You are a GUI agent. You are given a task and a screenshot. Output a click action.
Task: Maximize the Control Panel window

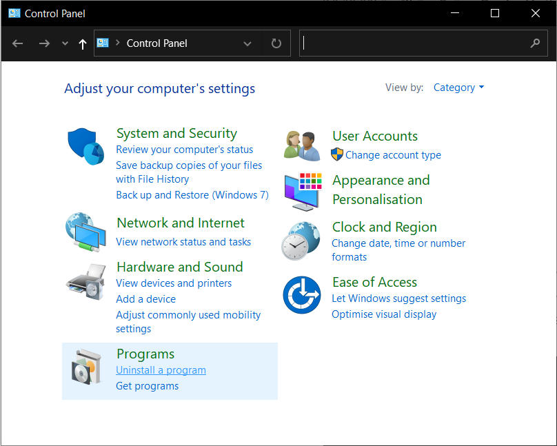[495, 13]
